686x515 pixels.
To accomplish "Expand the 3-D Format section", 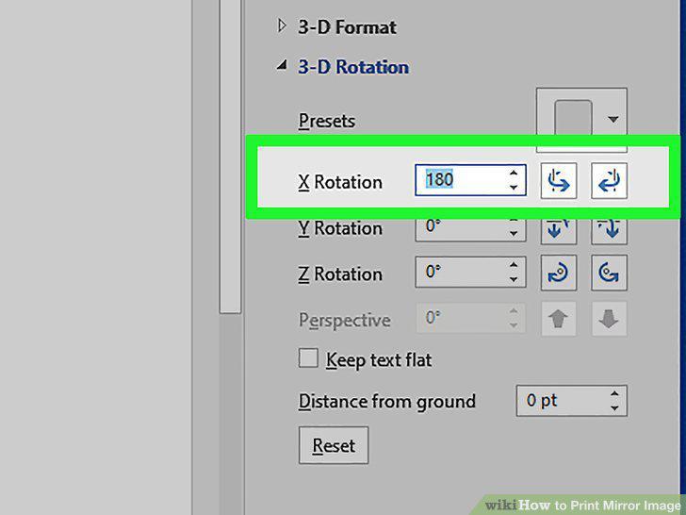I will point(282,26).
